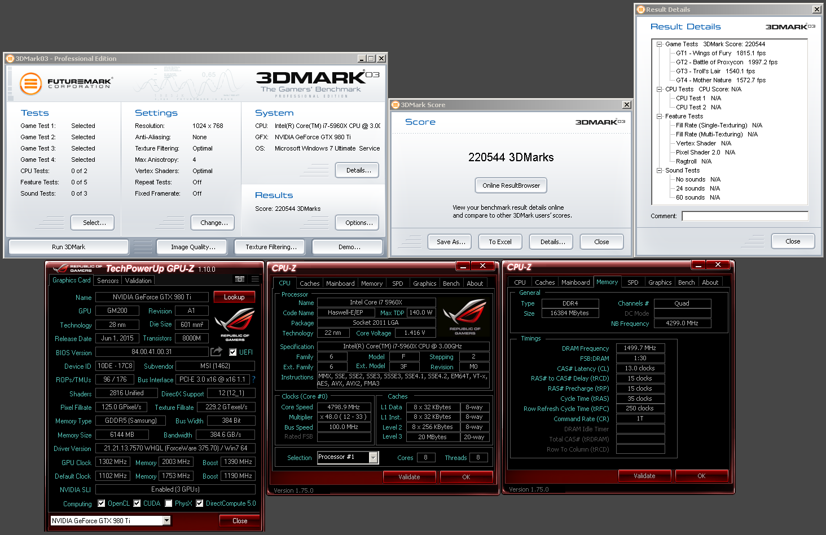Switch to the Sensors tab in GPU-Z
This screenshot has height=535, width=826.
tap(108, 280)
